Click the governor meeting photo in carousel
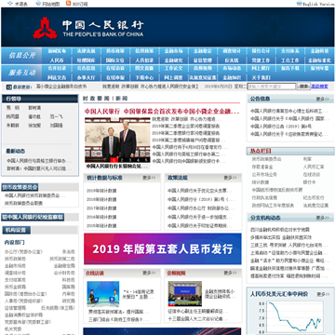 point(117,140)
